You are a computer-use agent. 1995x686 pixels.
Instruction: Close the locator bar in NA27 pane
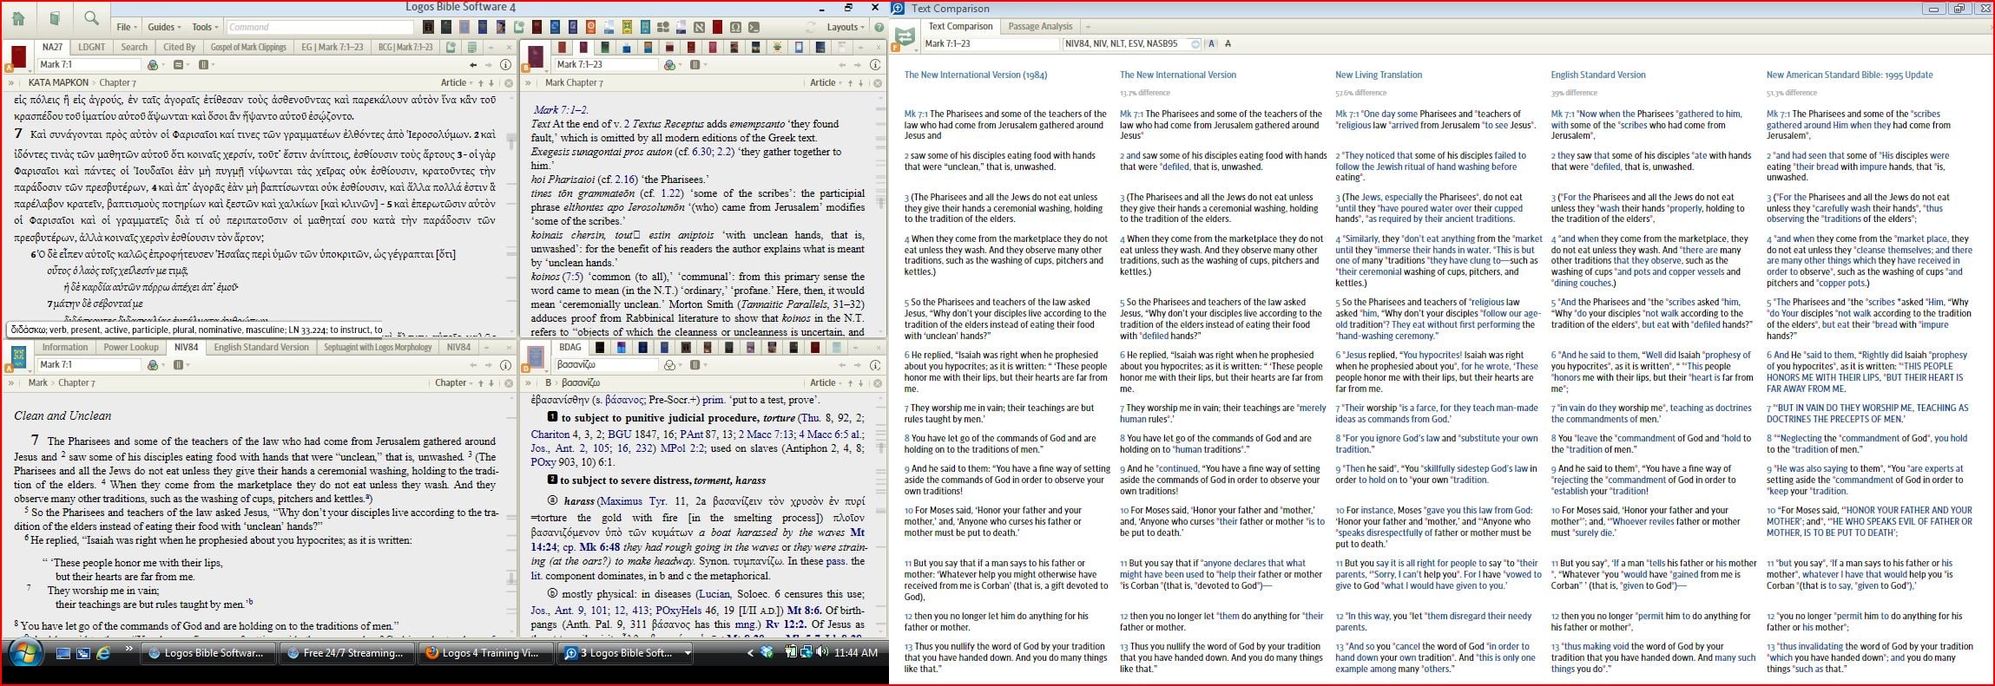(x=509, y=83)
